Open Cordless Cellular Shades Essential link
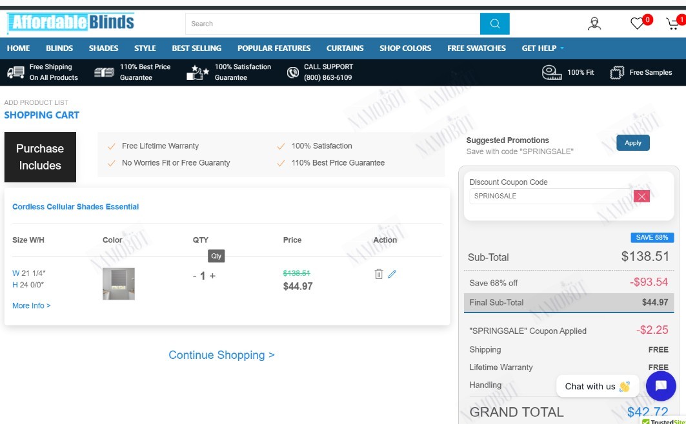686x424 pixels. pos(76,207)
